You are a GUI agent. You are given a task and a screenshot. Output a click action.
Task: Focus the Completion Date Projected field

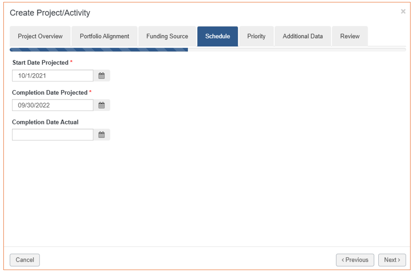coord(53,105)
